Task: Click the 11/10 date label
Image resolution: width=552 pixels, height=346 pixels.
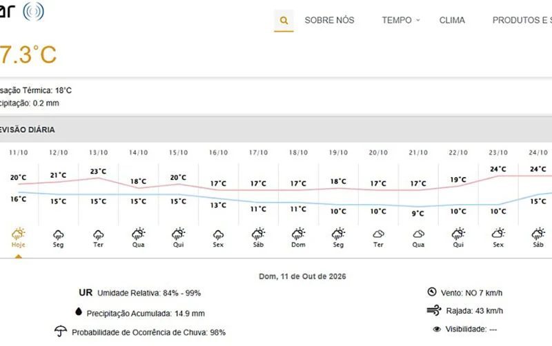Action: pos(19,152)
